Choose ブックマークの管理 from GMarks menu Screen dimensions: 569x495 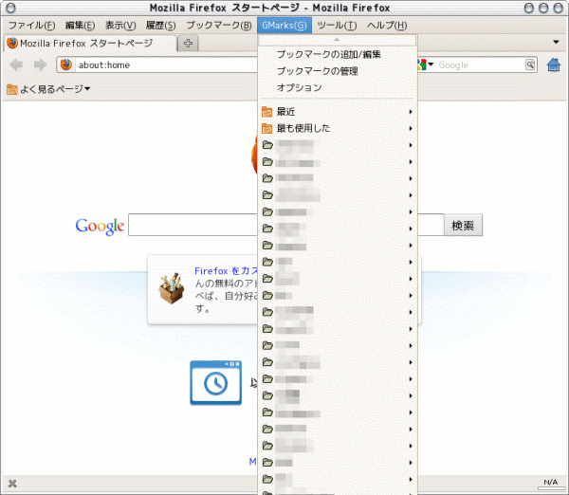pos(317,71)
